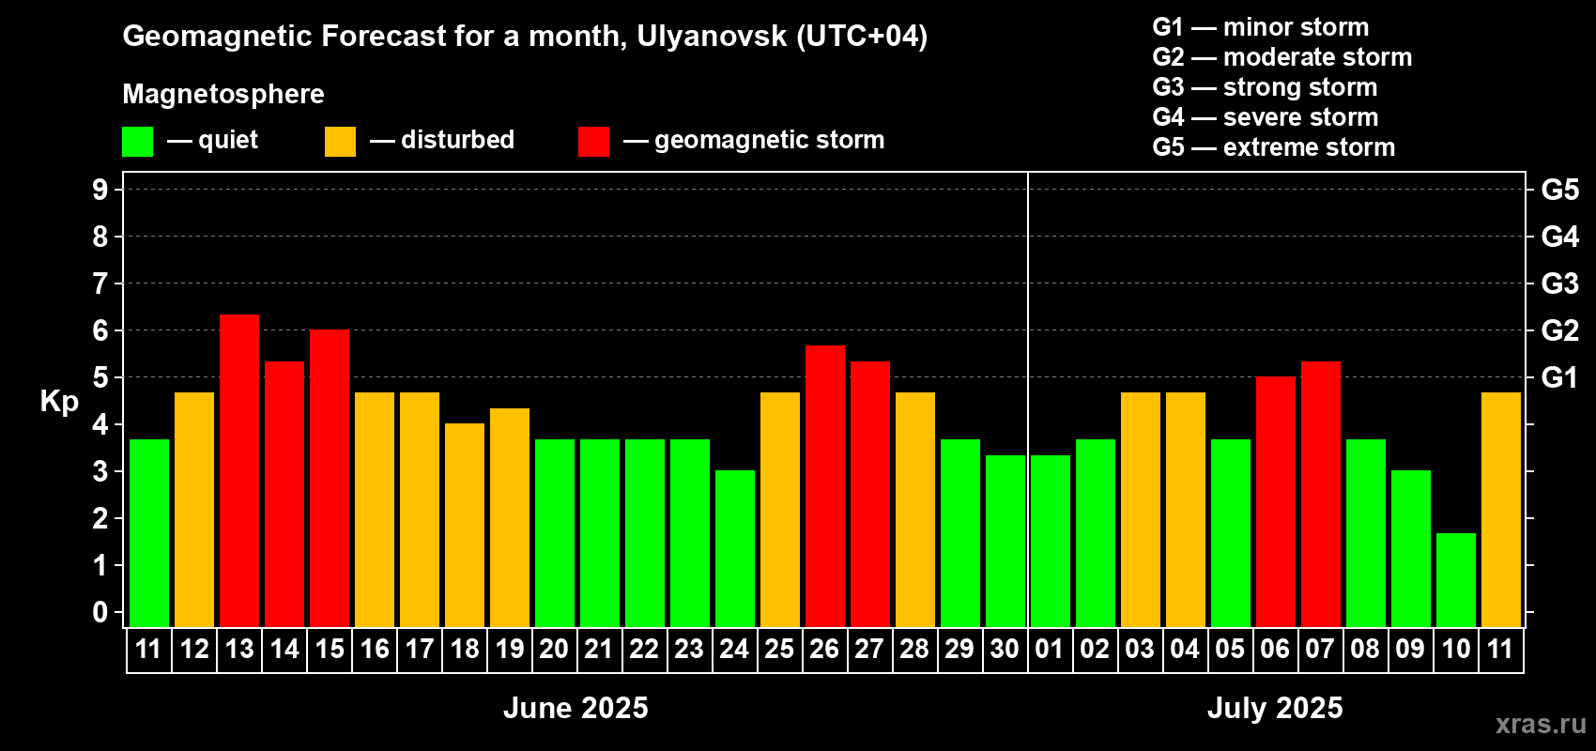Select the red bar for June 13
The height and width of the screenshot is (751, 1596).
(x=239, y=470)
